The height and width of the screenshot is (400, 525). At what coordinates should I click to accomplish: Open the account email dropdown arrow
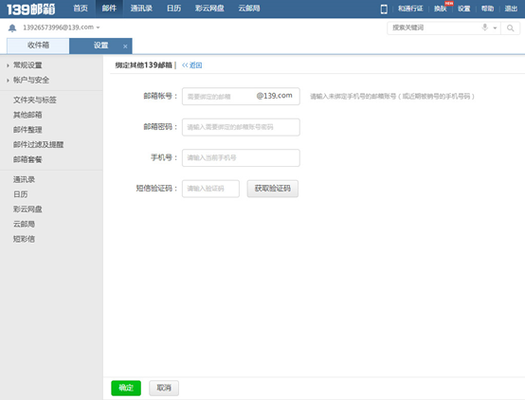pyautogui.click(x=99, y=27)
